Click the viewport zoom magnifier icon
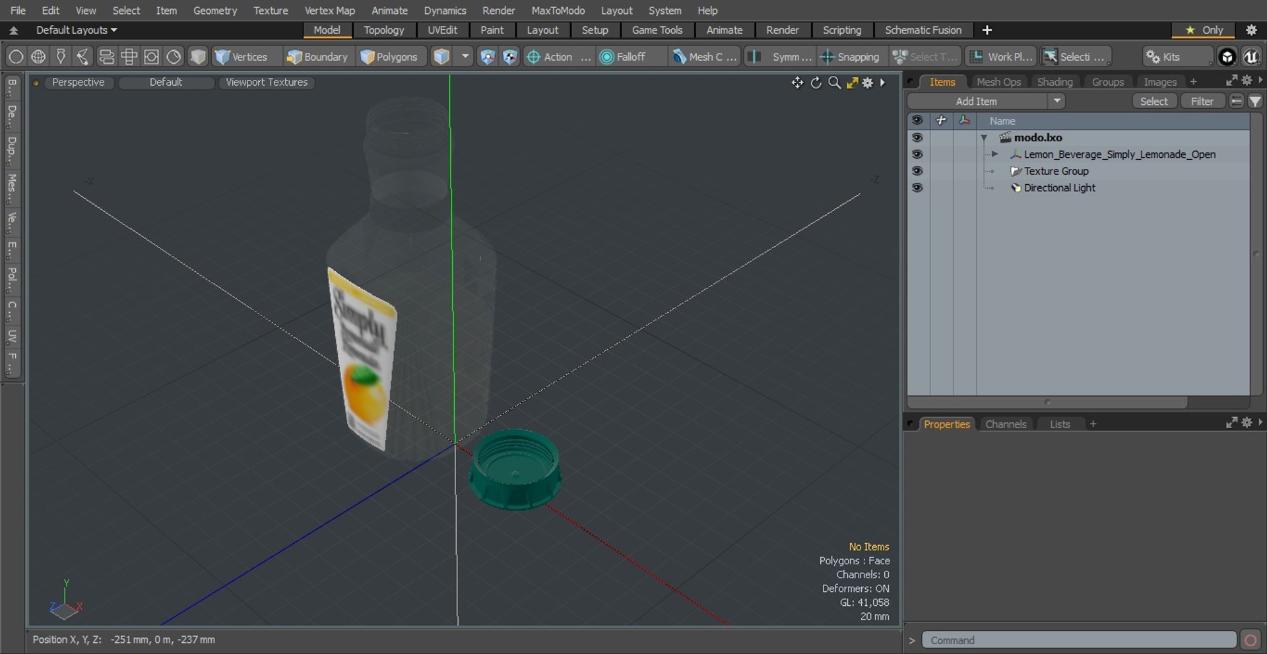The width and height of the screenshot is (1267, 654). tap(834, 82)
